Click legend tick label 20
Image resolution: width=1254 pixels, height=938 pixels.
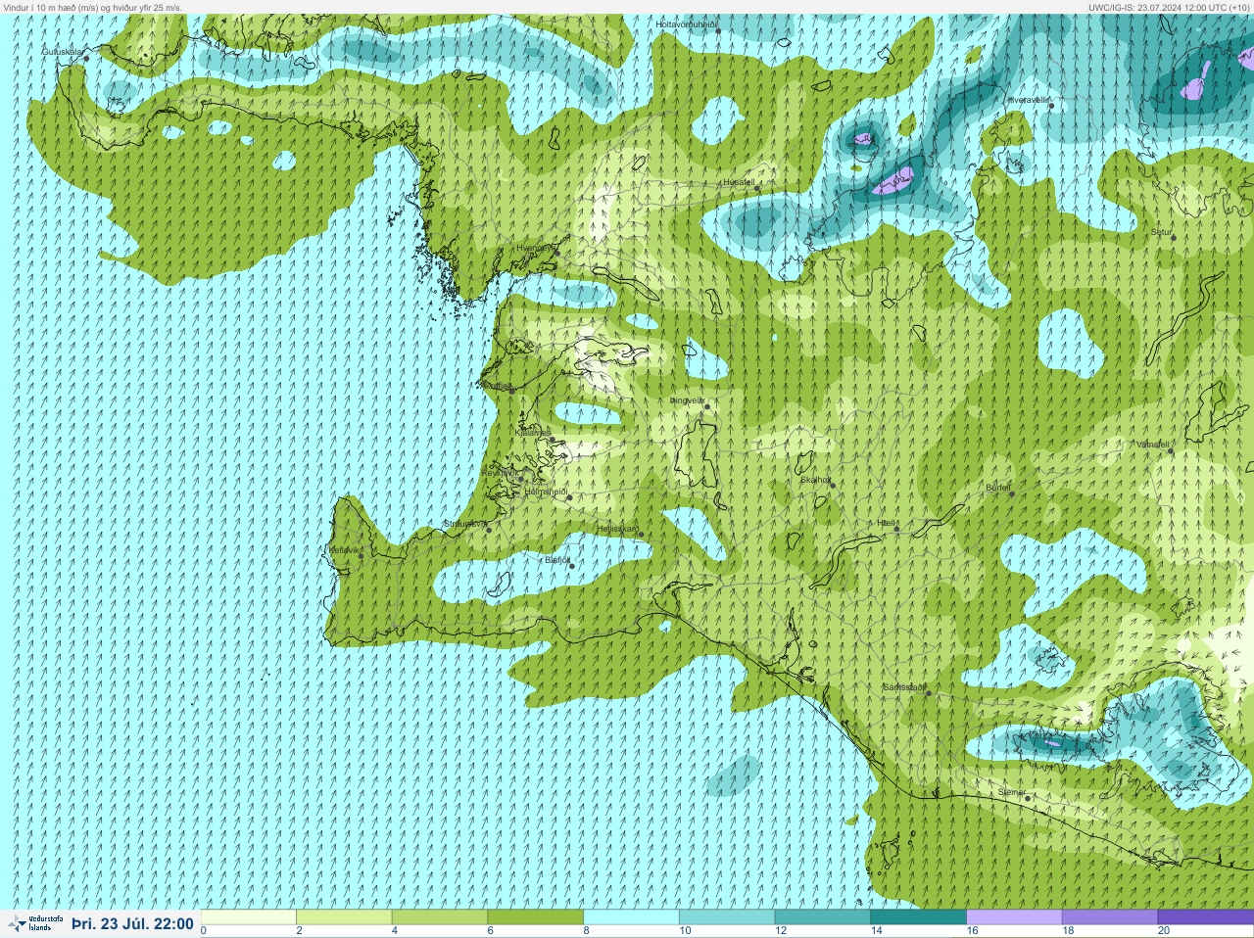point(1164,931)
